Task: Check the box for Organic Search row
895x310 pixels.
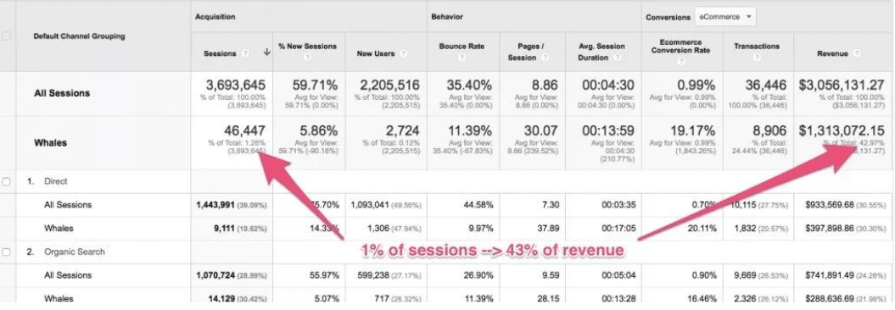Action: [x=6, y=252]
